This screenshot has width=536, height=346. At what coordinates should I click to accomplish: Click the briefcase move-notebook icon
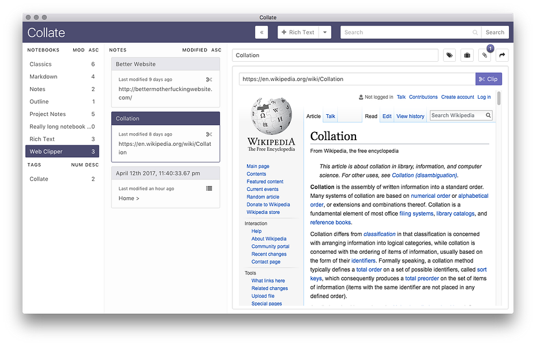click(467, 55)
